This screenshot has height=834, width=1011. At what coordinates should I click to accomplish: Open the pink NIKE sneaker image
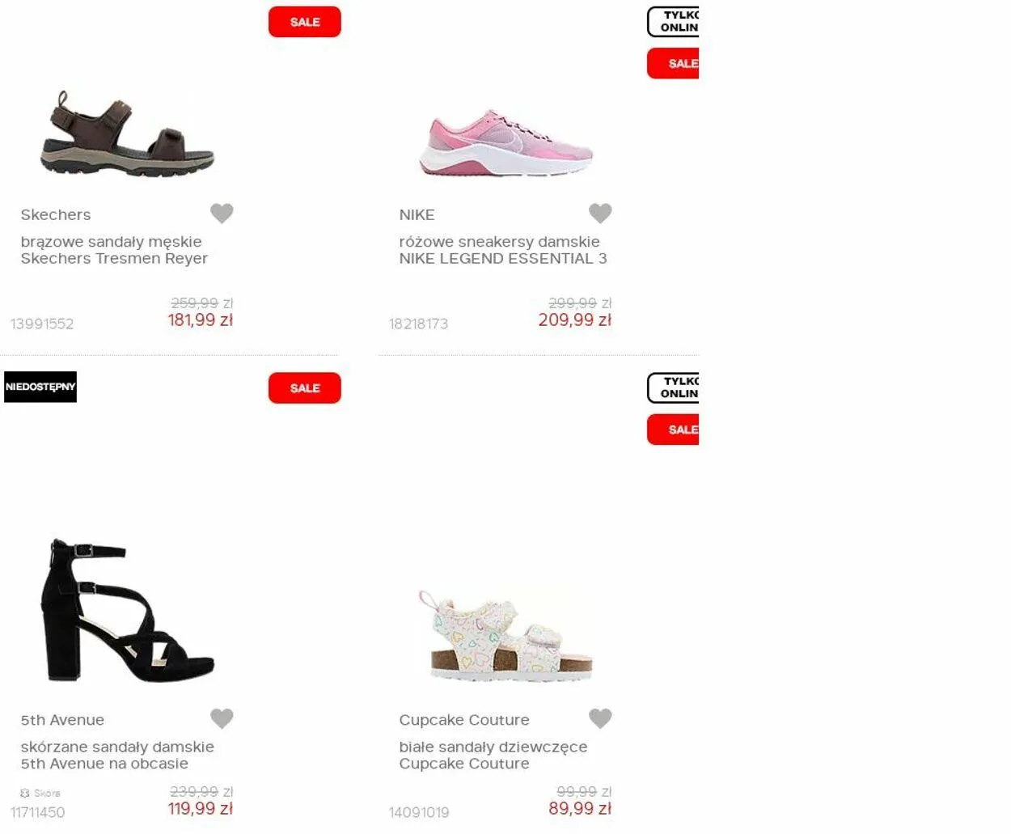pyautogui.click(x=505, y=143)
